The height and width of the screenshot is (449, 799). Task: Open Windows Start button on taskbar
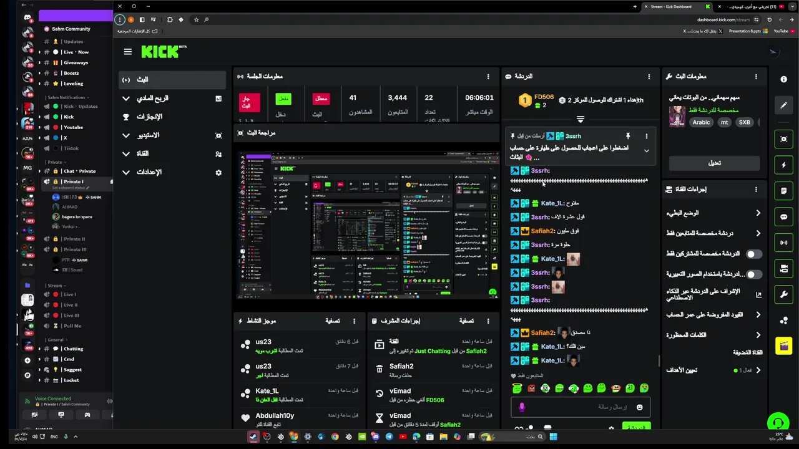tap(553, 437)
